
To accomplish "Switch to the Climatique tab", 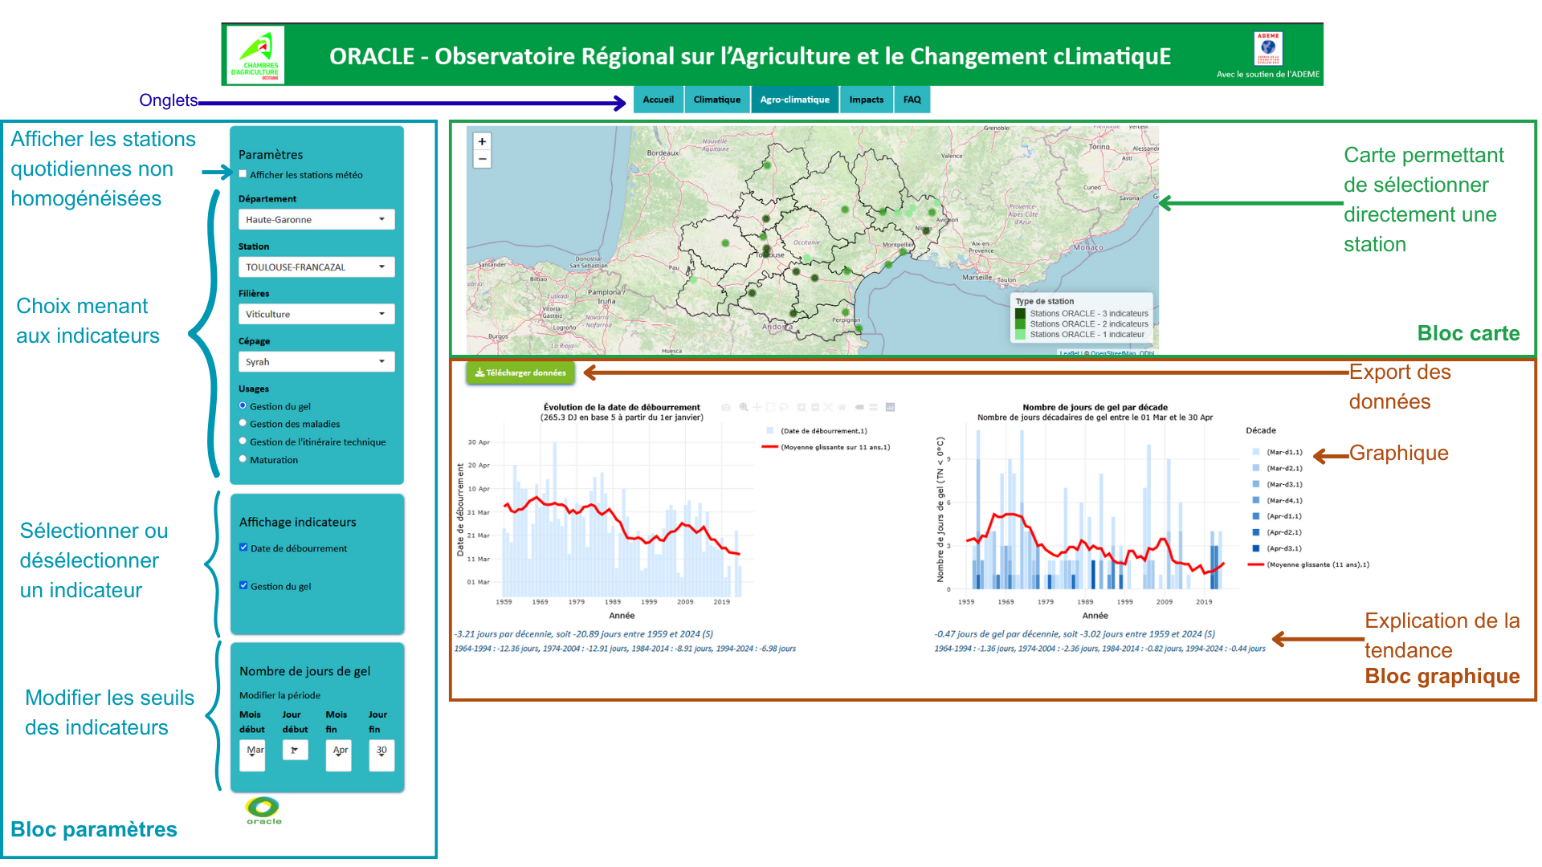I will tap(716, 100).
